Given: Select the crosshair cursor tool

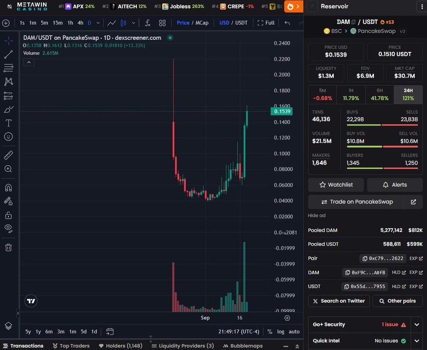Looking at the screenshot, I should pyautogui.click(x=8, y=41).
